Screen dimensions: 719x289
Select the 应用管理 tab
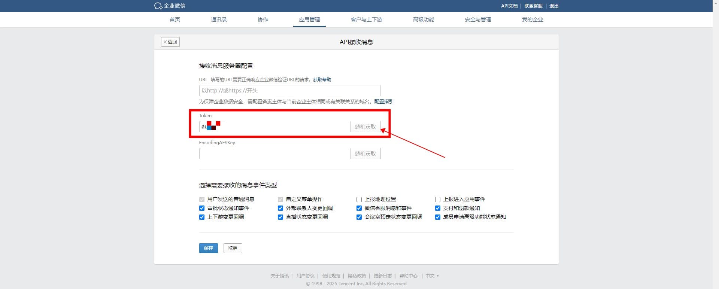coord(309,19)
